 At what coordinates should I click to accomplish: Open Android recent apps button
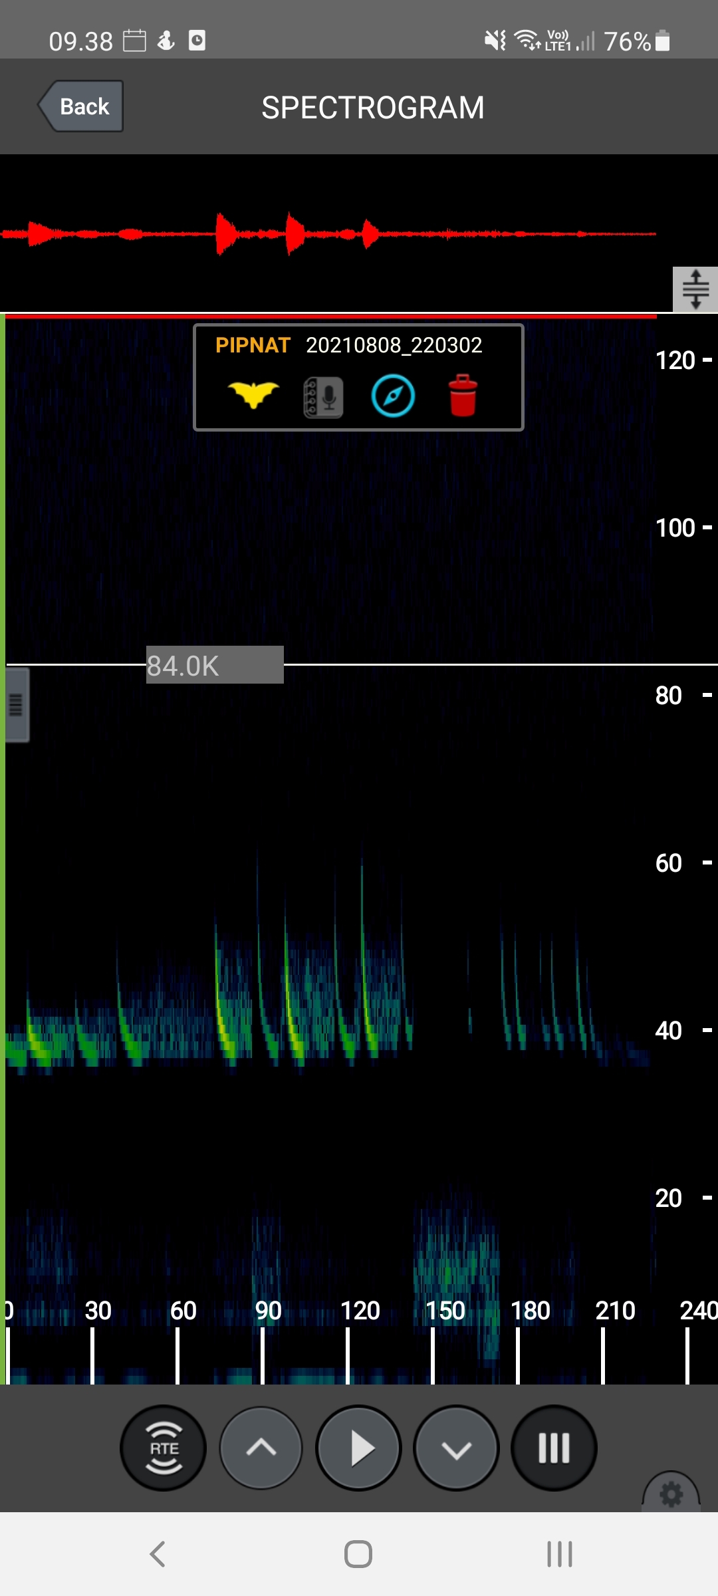click(559, 1554)
